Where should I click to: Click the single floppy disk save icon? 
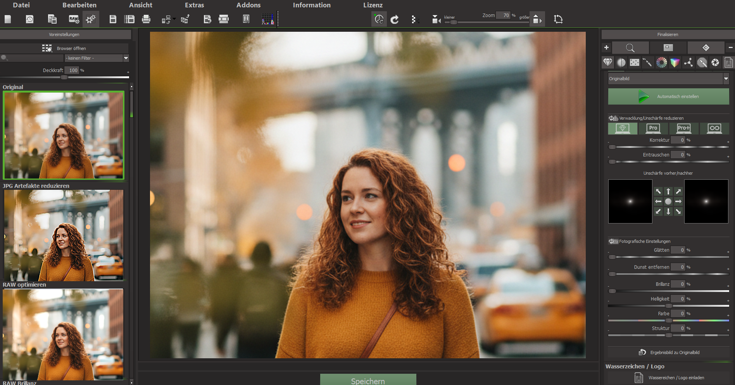[113, 19]
